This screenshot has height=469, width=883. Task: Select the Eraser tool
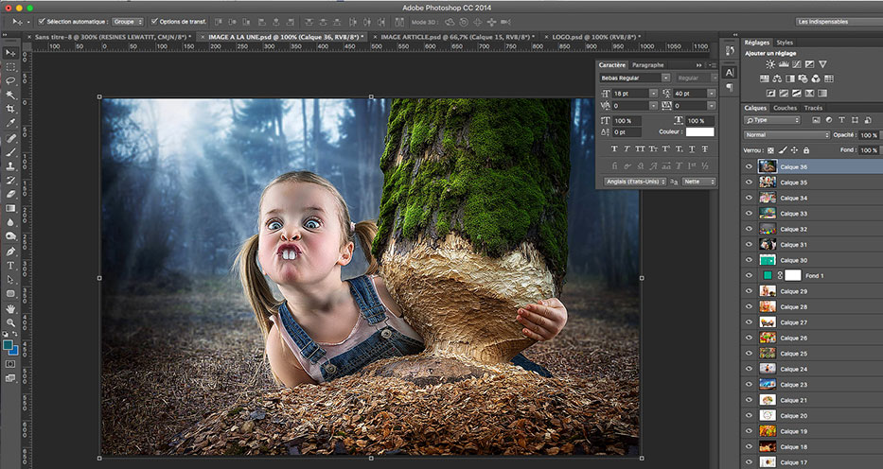tap(10, 195)
